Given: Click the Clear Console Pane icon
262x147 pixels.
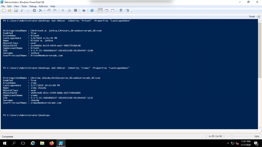Looking at the screenshot, I should (x=40, y=10).
